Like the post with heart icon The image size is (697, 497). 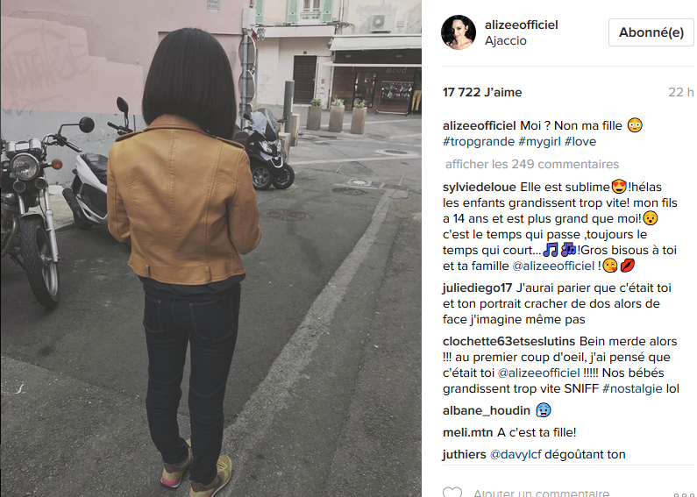tap(452, 492)
